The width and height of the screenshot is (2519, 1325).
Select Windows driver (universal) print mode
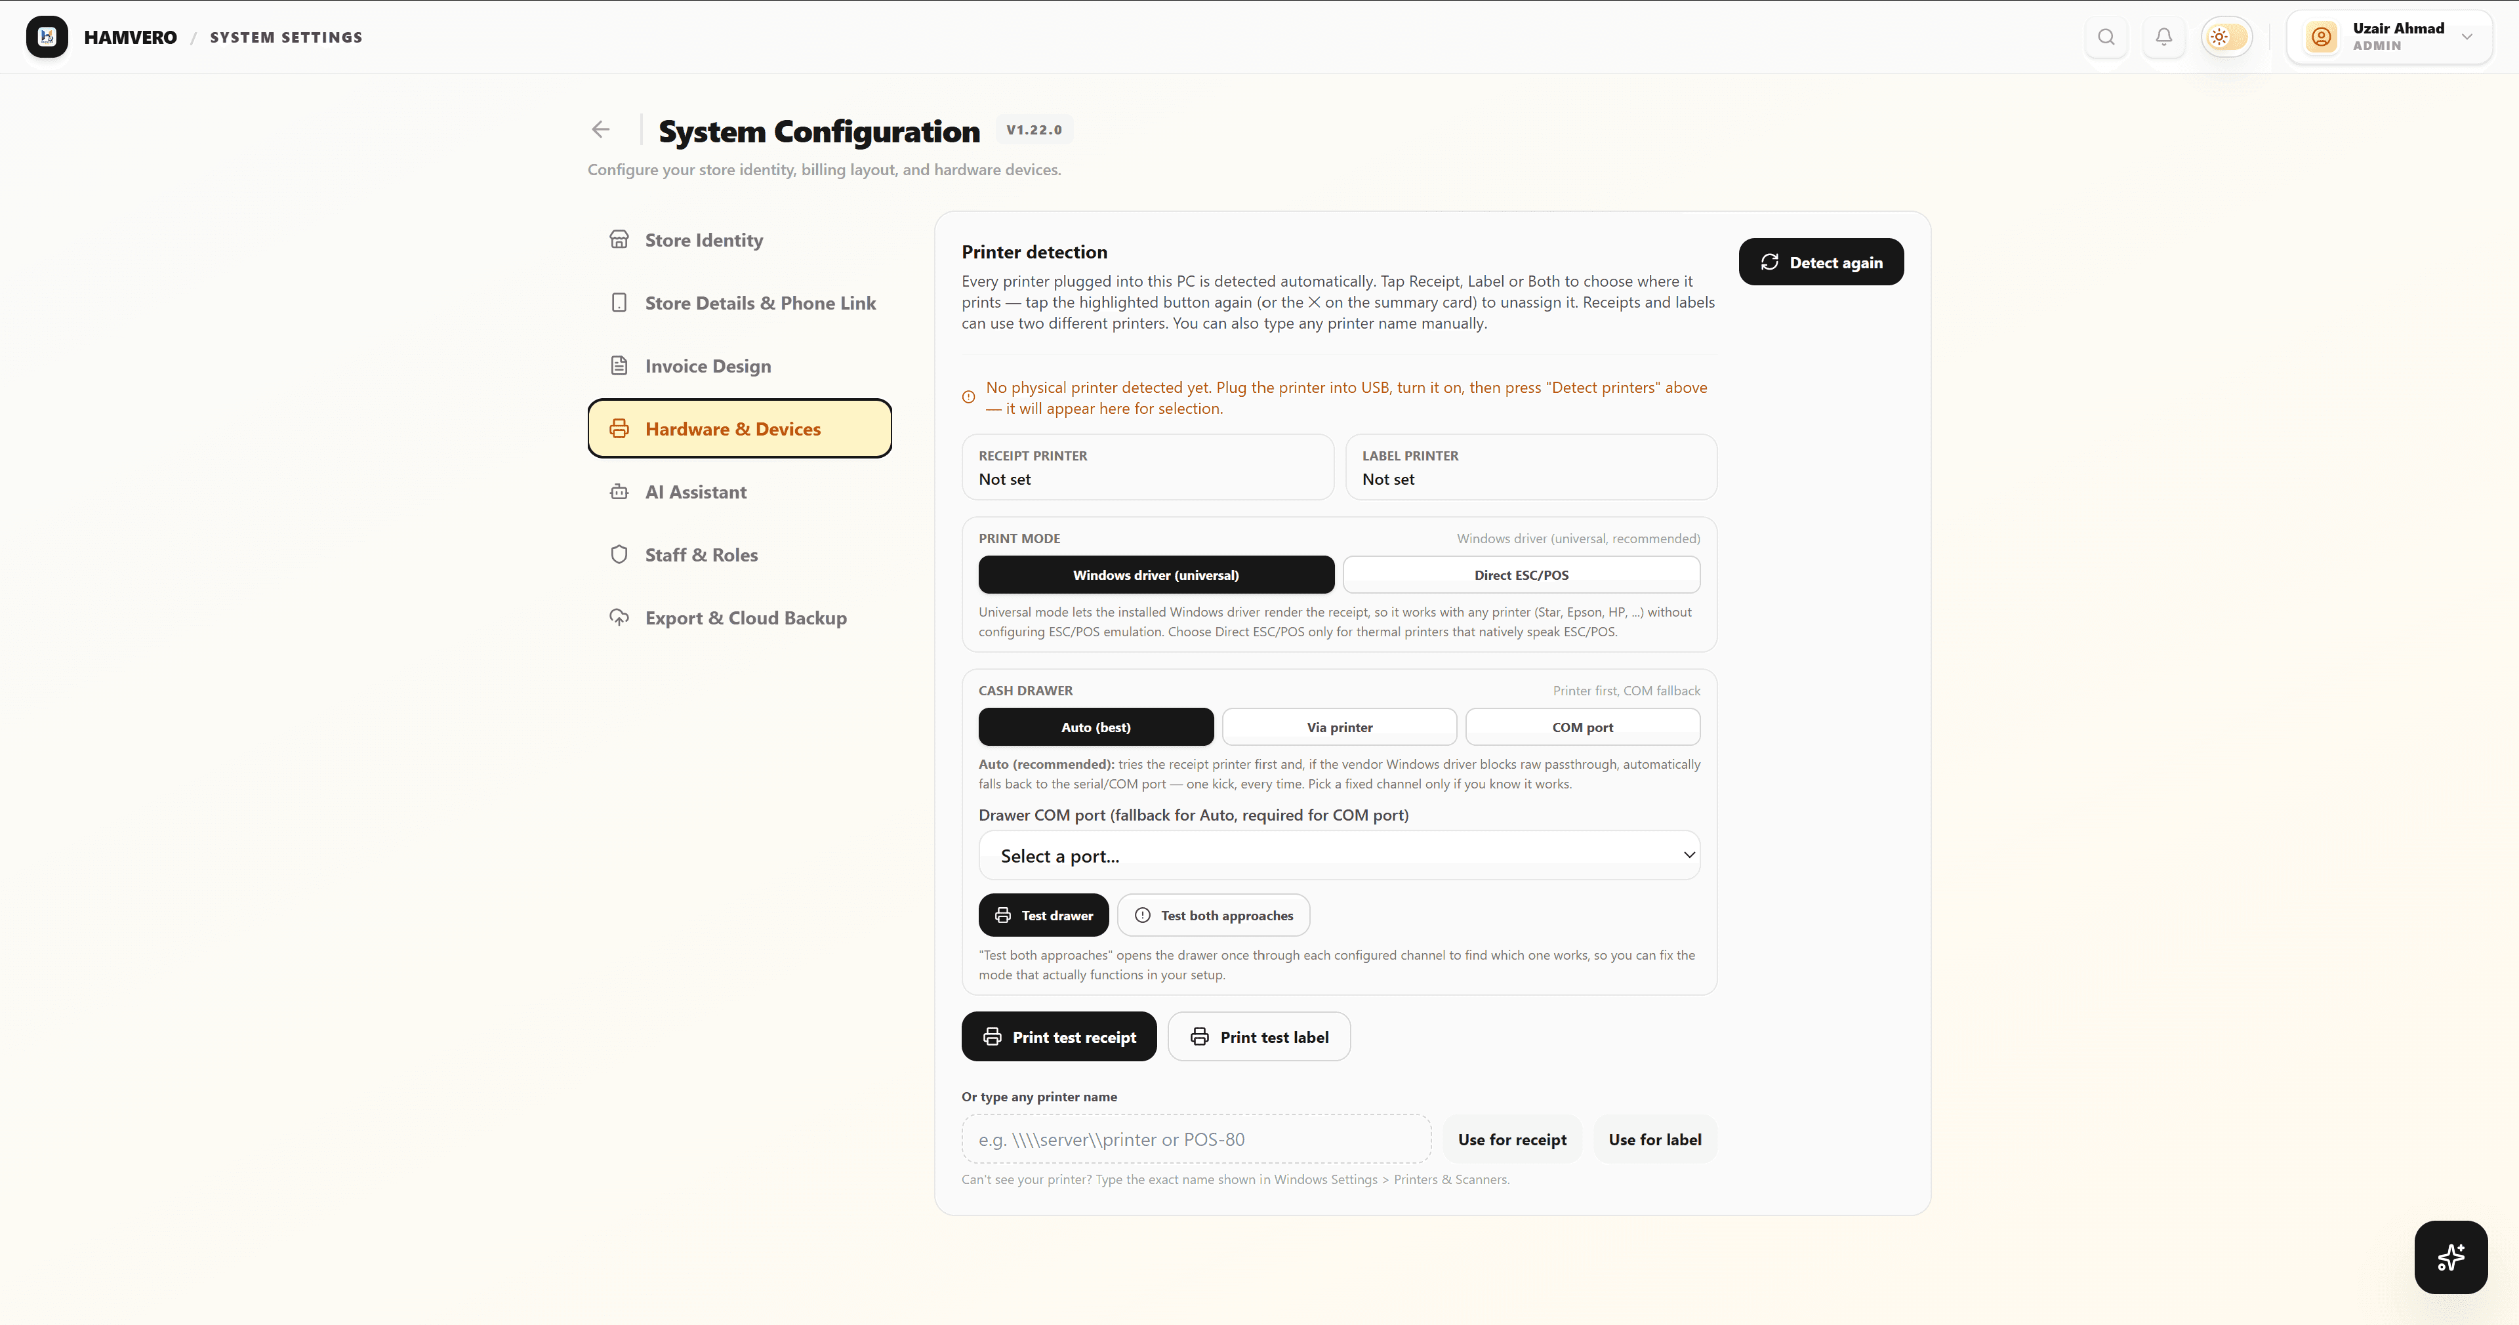(1156, 575)
